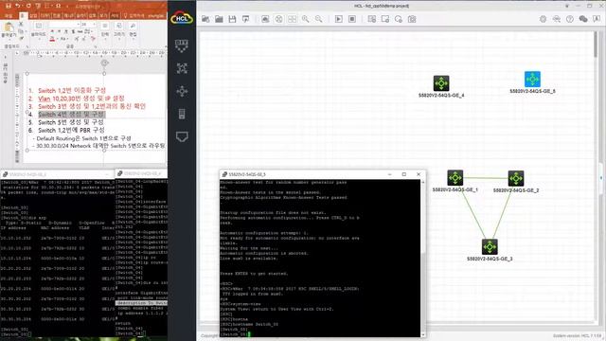
Task: Click the HCL canvas vertical scrollbar
Action: pyautogui.click(x=597, y=176)
